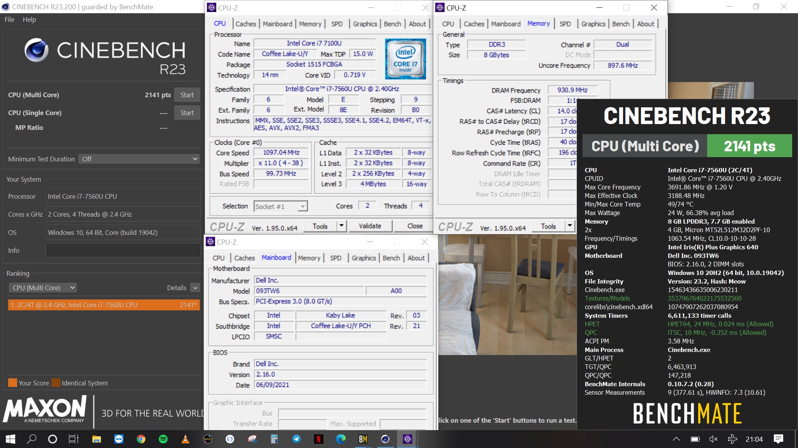Viewport: 798px width, 448px height.
Task: Open TeamViewer from the taskbar
Action: 118,439
